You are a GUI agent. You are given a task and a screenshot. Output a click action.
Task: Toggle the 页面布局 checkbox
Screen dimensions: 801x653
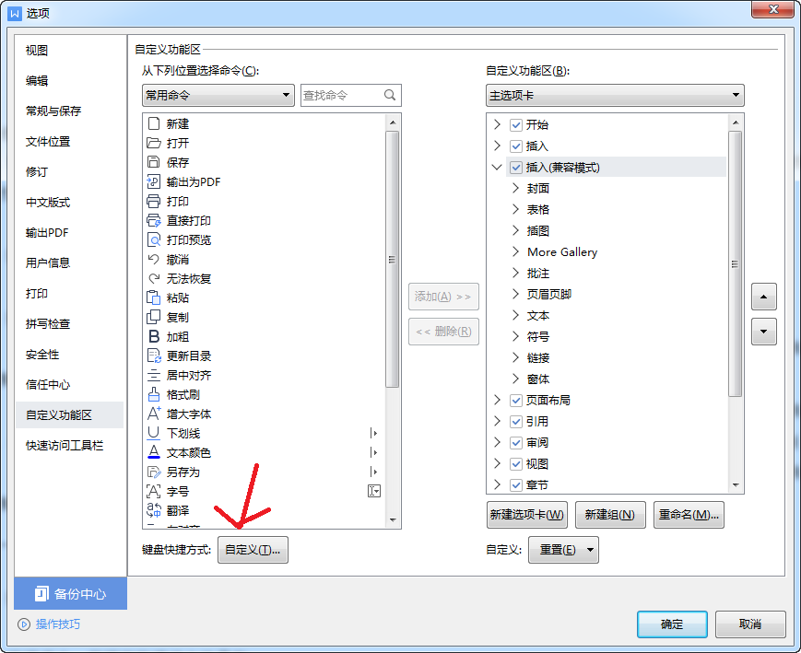pos(516,401)
